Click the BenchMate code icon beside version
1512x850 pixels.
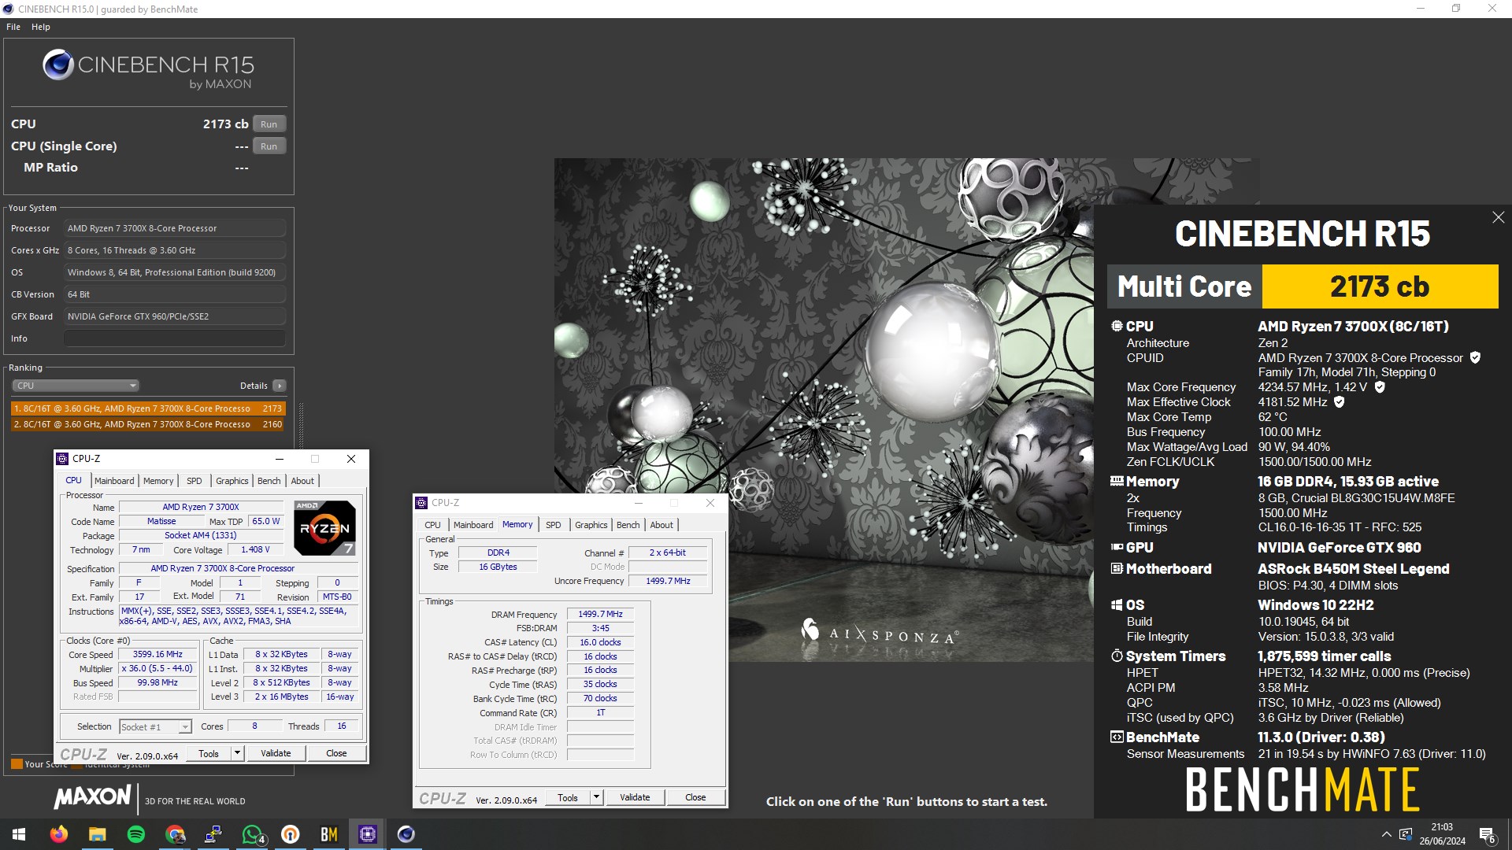(x=1117, y=737)
